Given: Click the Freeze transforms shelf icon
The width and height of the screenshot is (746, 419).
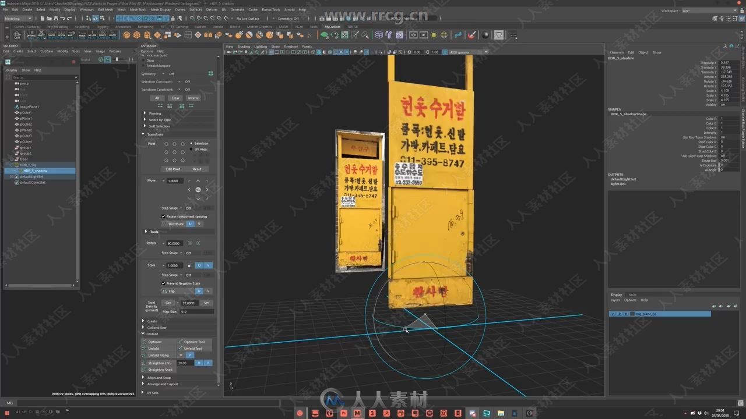Looking at the screenshot, I should pos(51,35).
